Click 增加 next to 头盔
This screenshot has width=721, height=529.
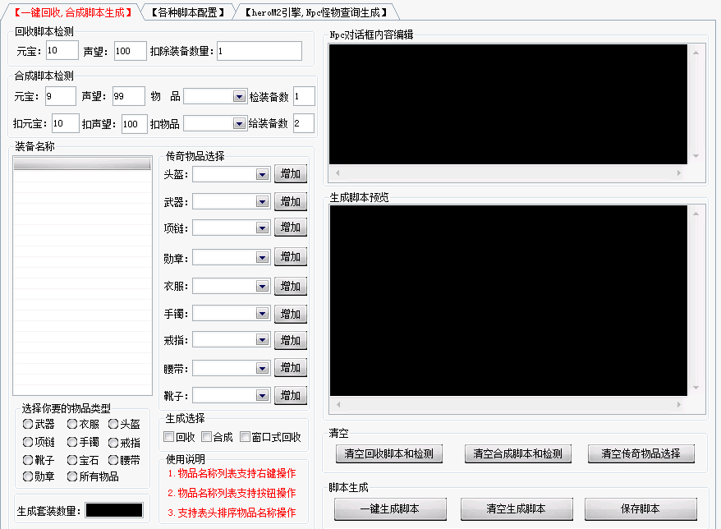291,174
